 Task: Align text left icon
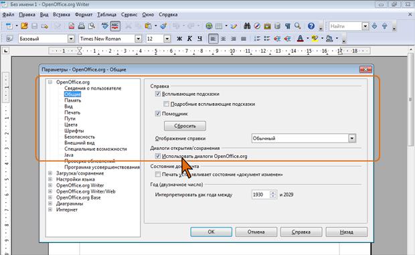coord(213,39)
